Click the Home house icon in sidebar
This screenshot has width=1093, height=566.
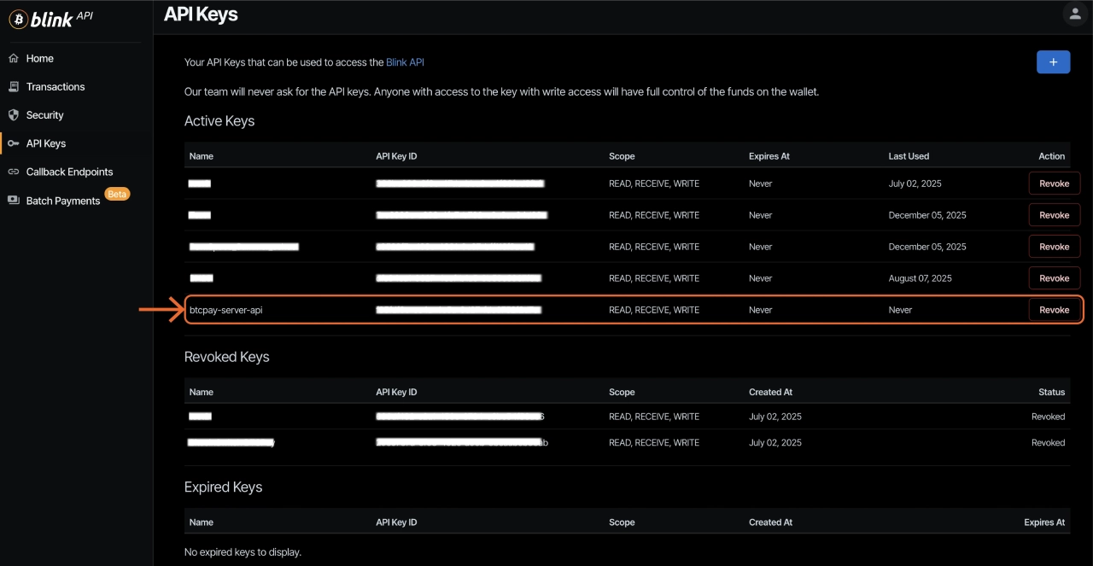click(x=14, y=59)
